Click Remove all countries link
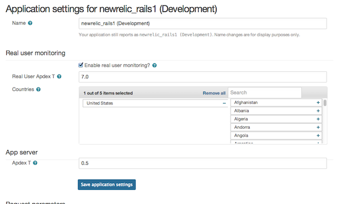 [x=214, y=93]
